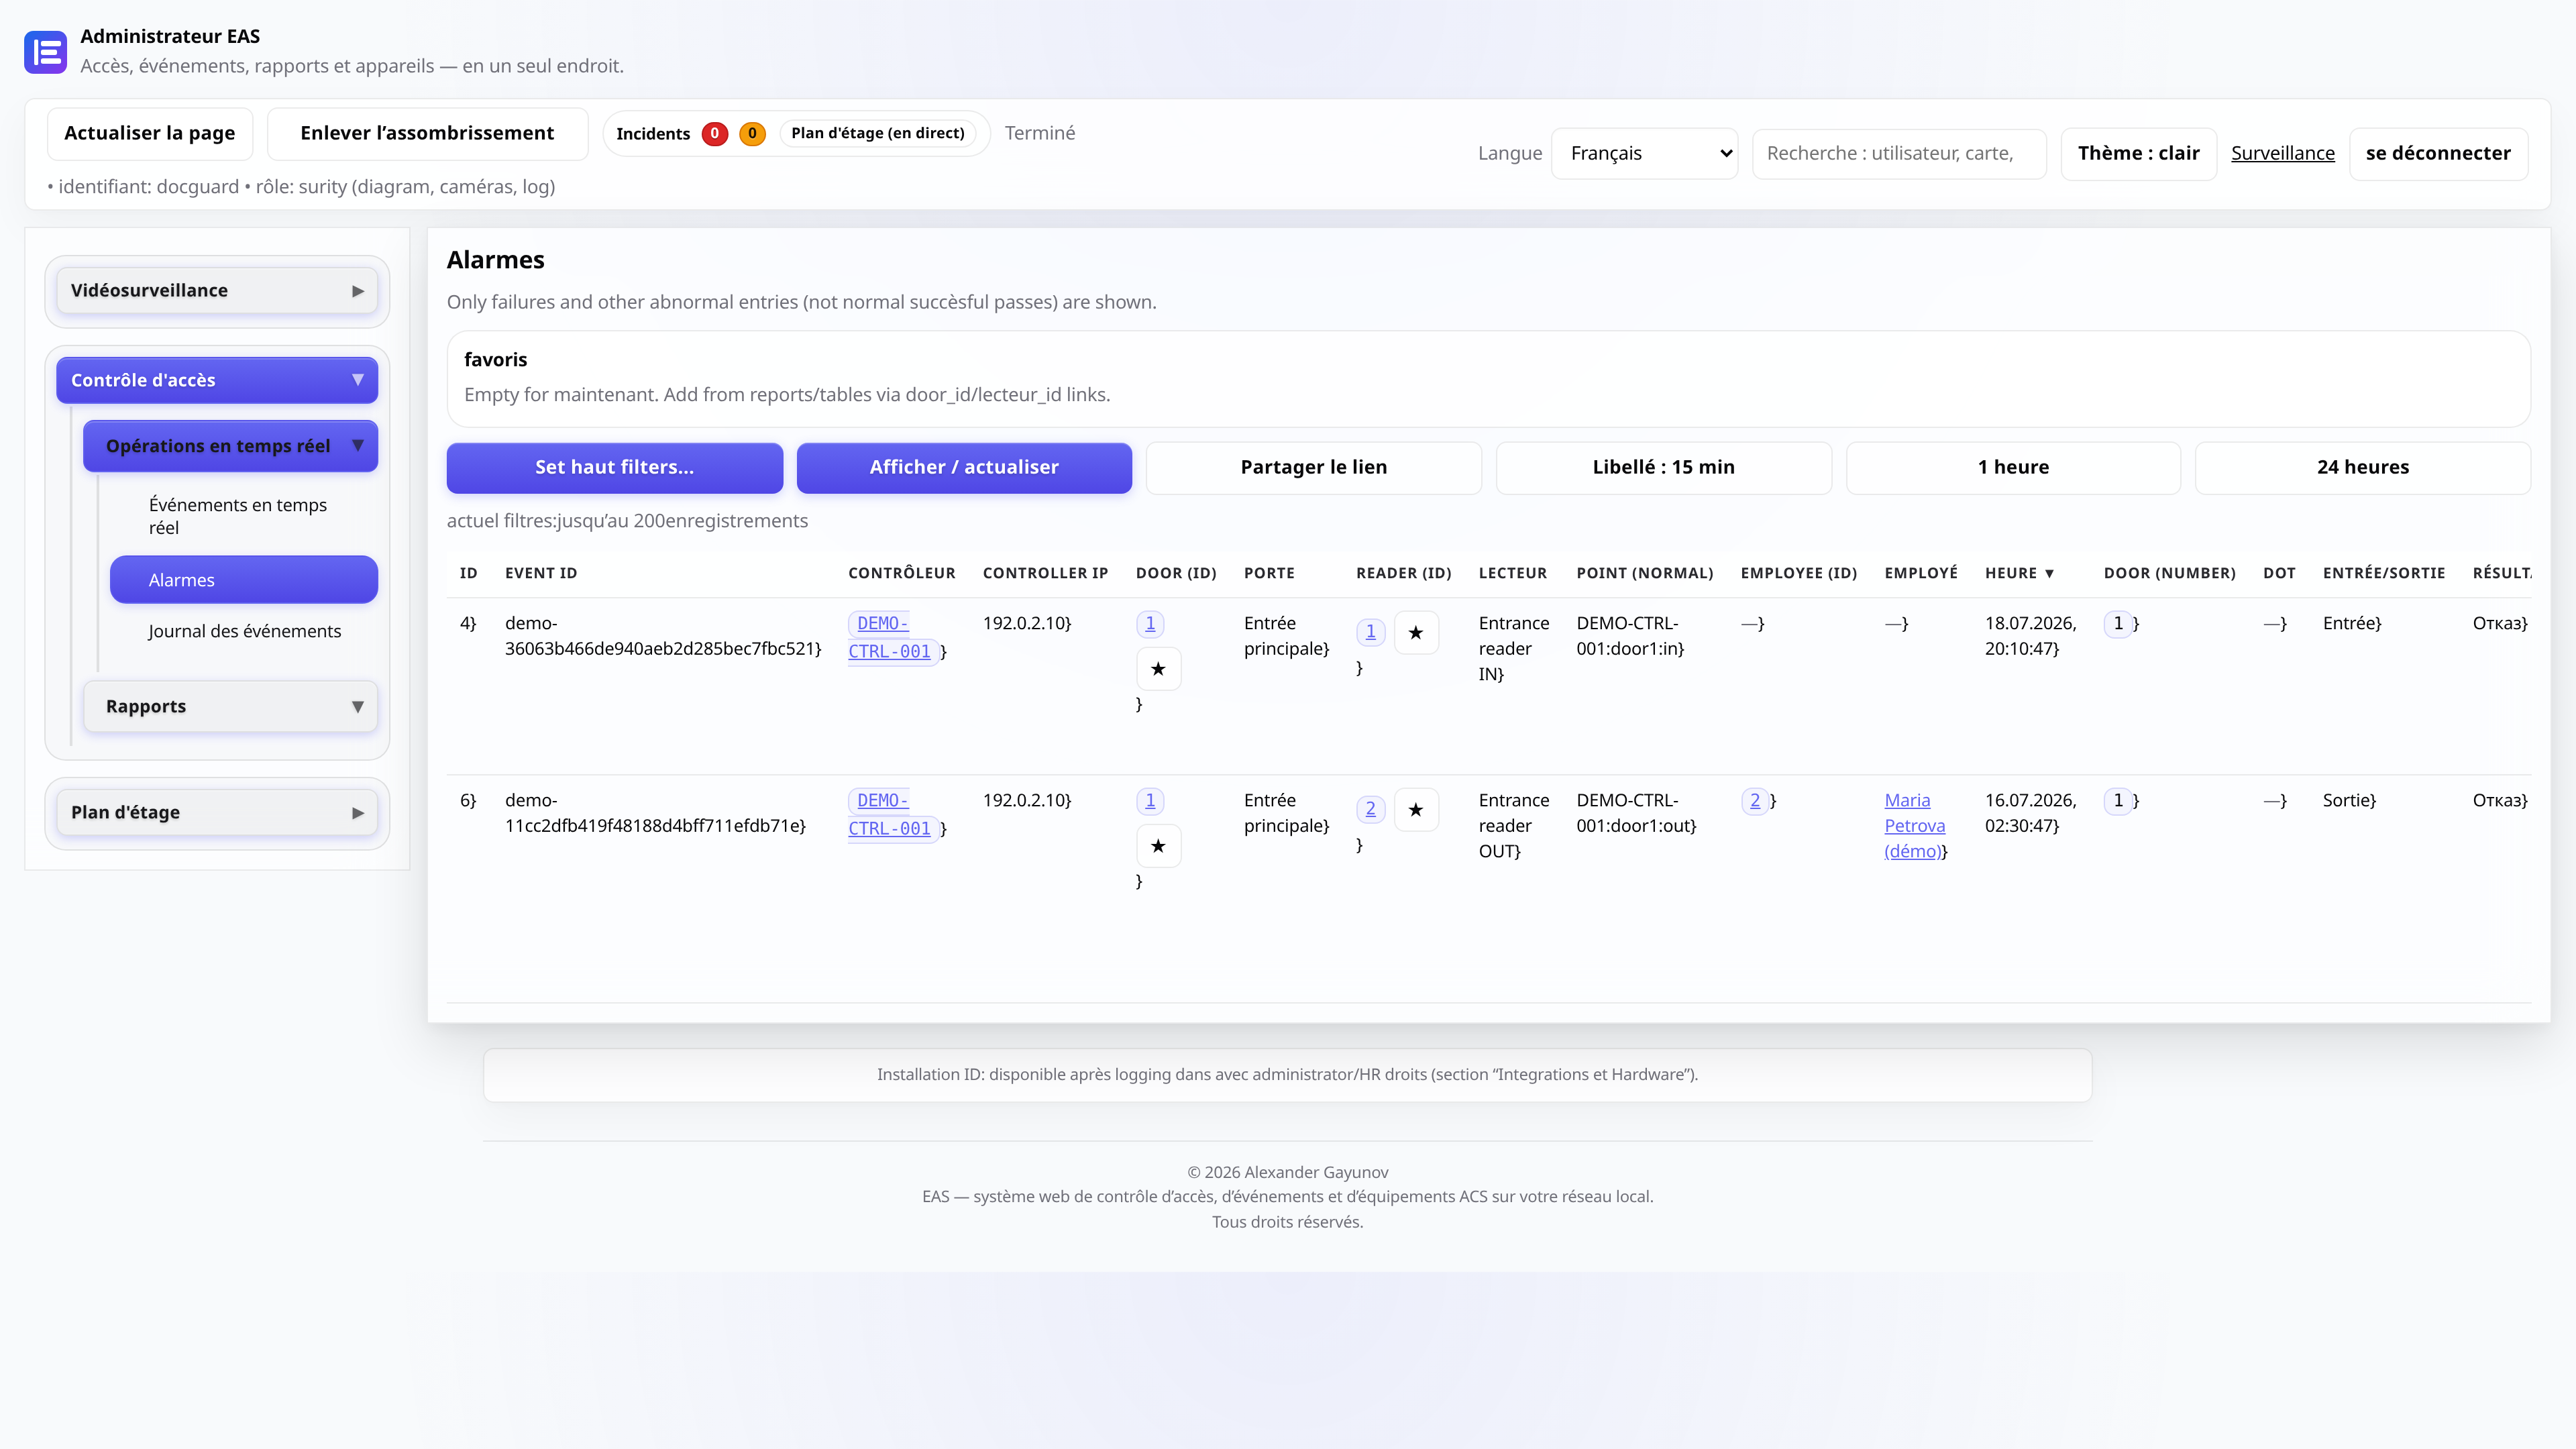Star the reader favorite in first alarm row

(1415, 633)
